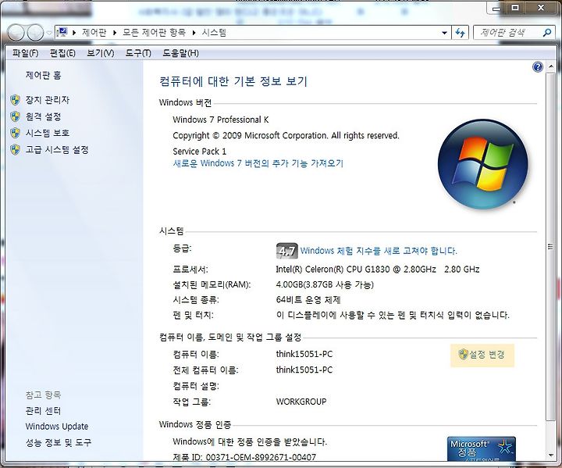The width and height of the screenshot is (562, 468).
Task: Go to 제어판 홈 link
Action: pos(44,75)
